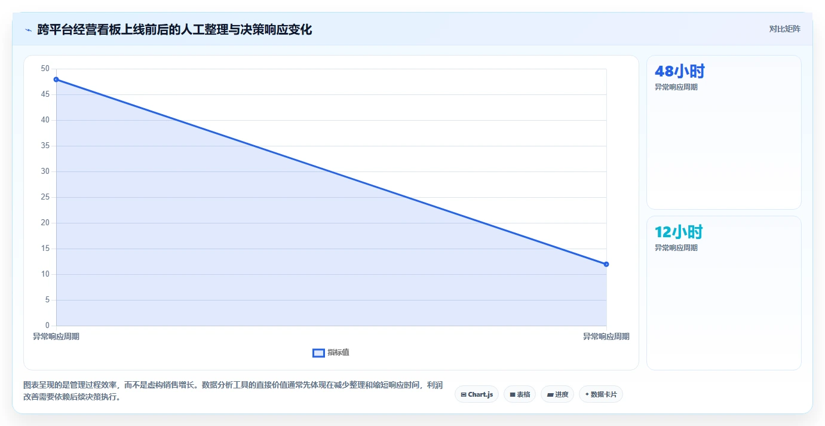Screen dimensions: 825x426
Task: Click the y-axis tick label 0
Action: (47, 326)
